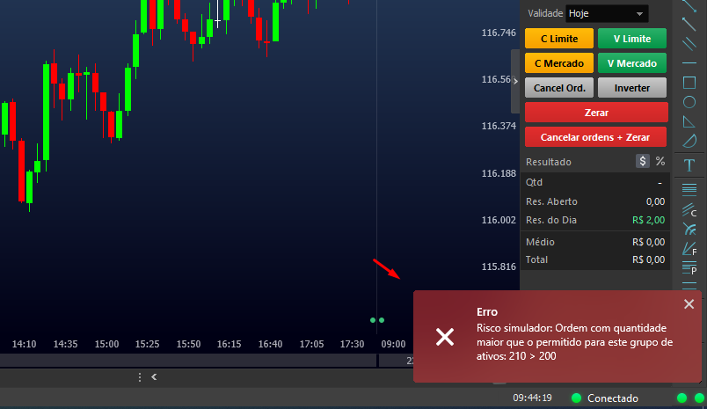Select the Fibonacci retracement lines tool
The image size is (707, 409).
(689, 189)
